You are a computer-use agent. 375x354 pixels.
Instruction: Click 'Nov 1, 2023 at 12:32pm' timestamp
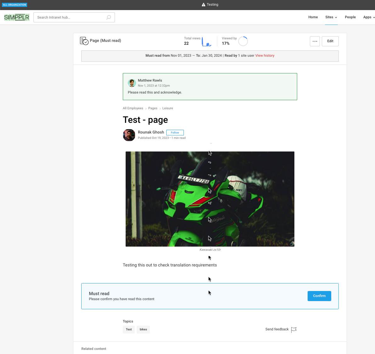point(154,86)
